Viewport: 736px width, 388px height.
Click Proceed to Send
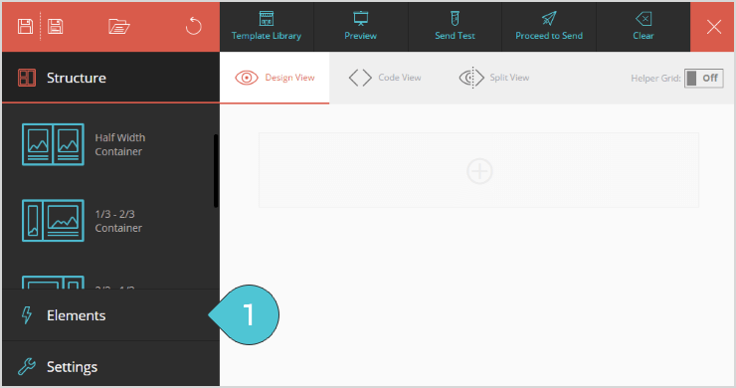point(549,26)
